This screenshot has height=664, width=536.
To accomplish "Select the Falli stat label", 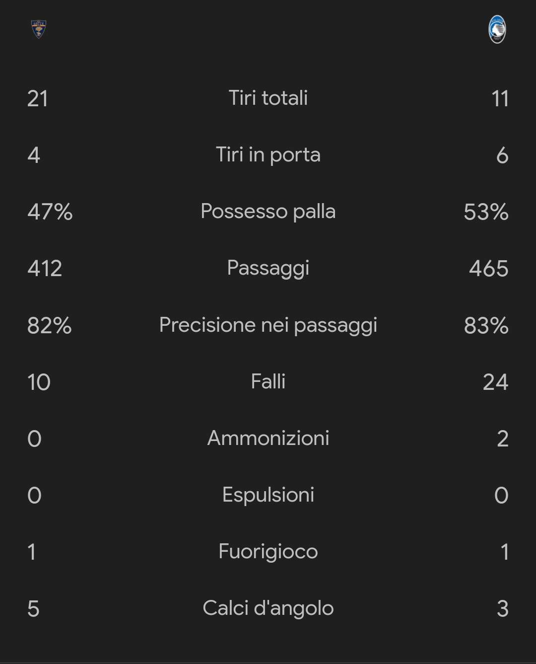I will (x=268, y=381).
